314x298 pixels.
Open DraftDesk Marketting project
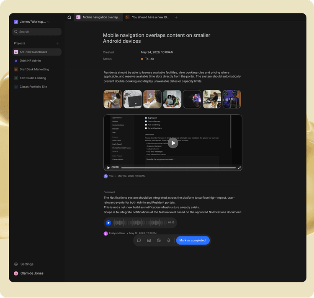[x=37, y=70]
